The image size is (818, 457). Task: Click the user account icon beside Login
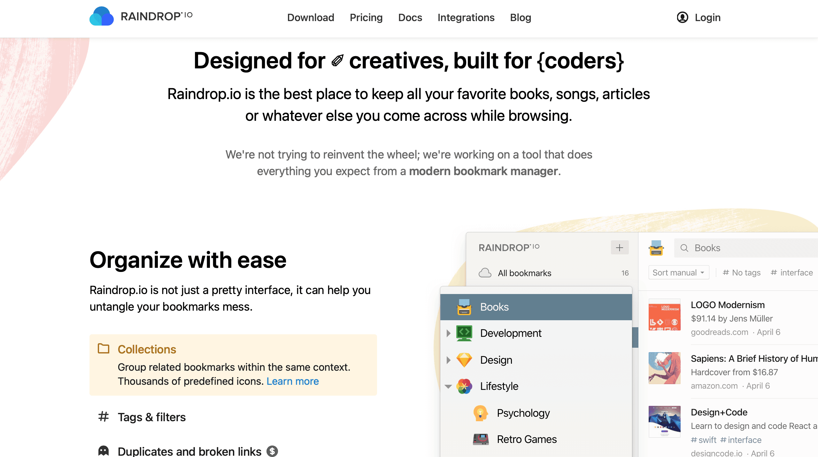[683, 17]
